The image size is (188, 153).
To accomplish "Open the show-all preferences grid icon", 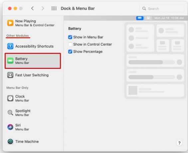I will [x=54, y=8].
